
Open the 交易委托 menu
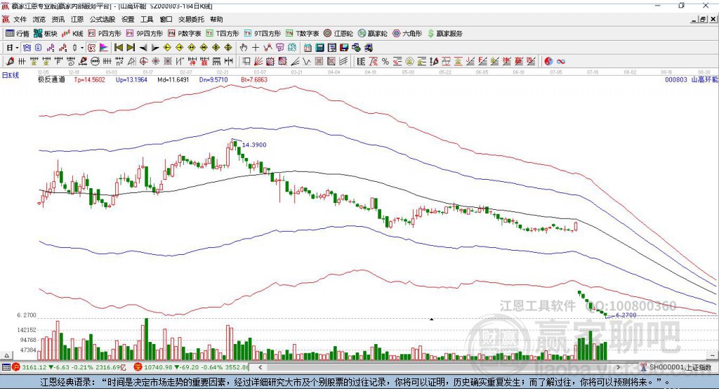point(191,19)
